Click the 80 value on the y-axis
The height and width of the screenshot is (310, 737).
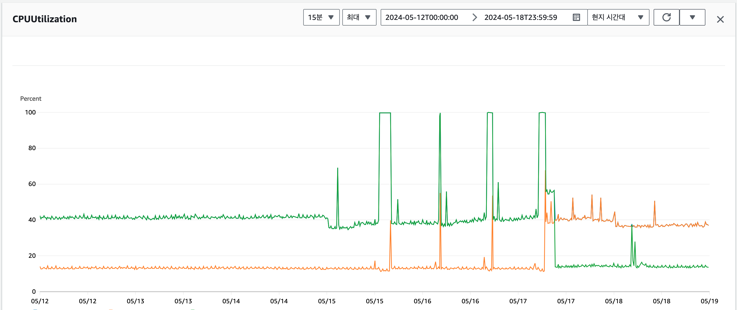32,148
